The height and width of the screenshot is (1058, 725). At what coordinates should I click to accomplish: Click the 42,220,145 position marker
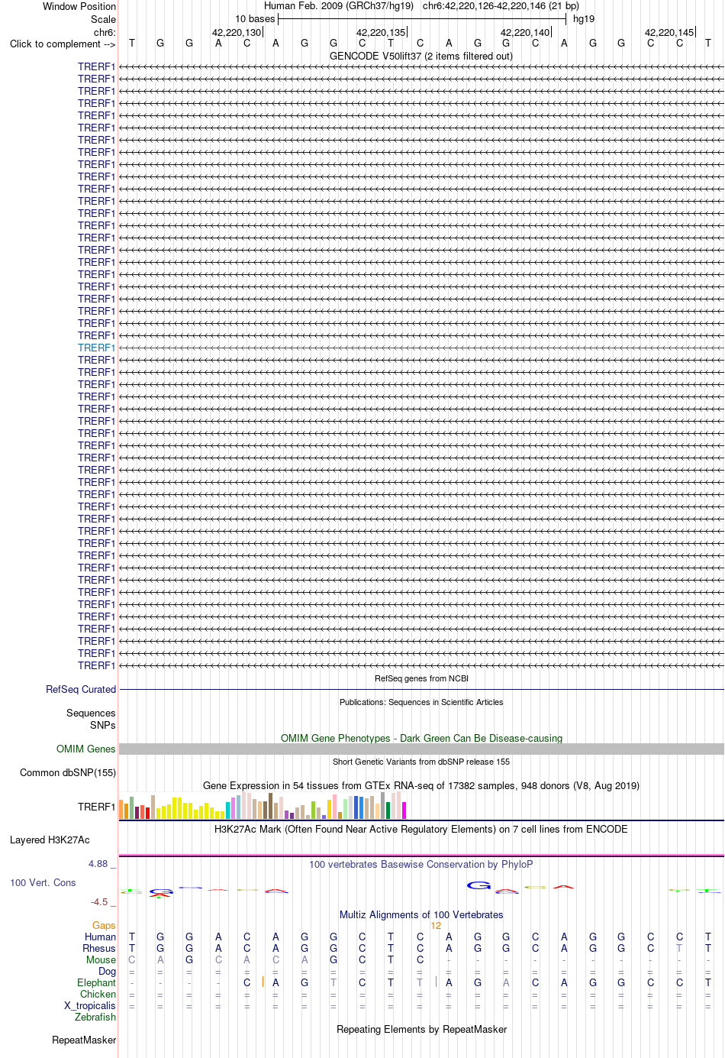click(x=669, y=32)
